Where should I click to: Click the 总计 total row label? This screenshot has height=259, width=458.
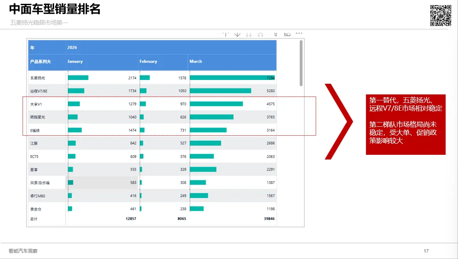(34, 219)
